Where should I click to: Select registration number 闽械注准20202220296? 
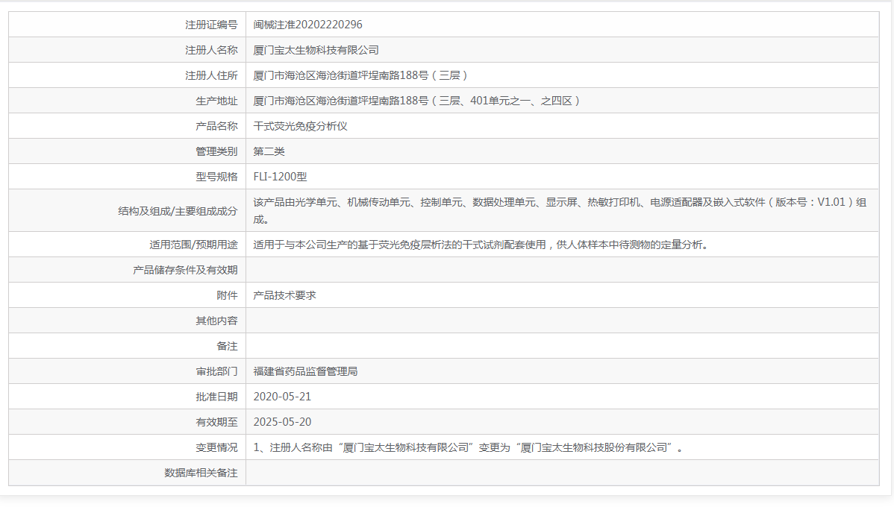point(308,25)
